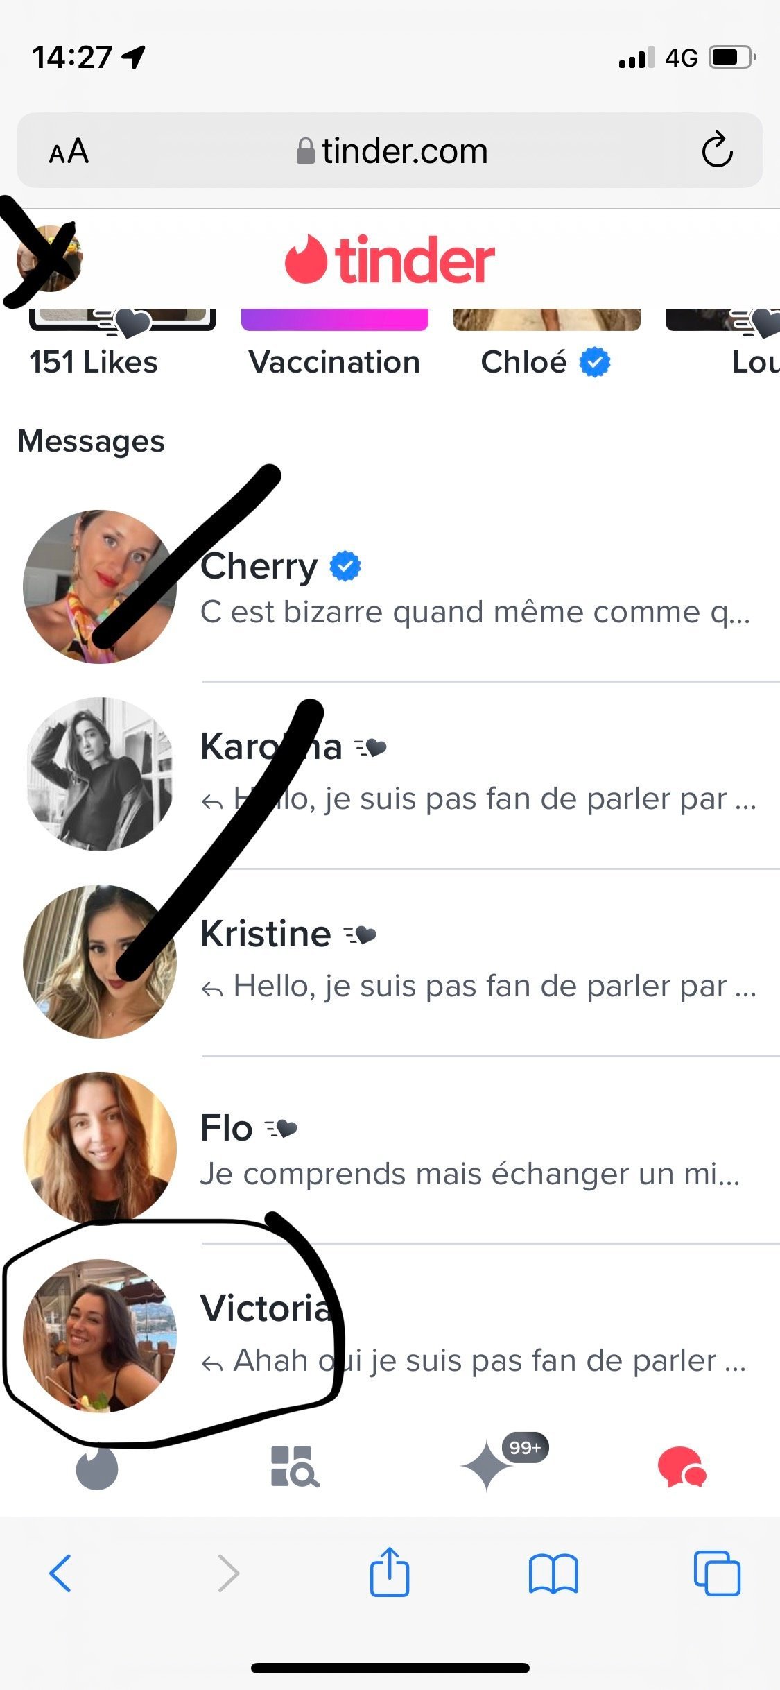780x1690 pixels.
Task: Open the Gold sparkle likes icon
Action: (x=488, y=1465)
